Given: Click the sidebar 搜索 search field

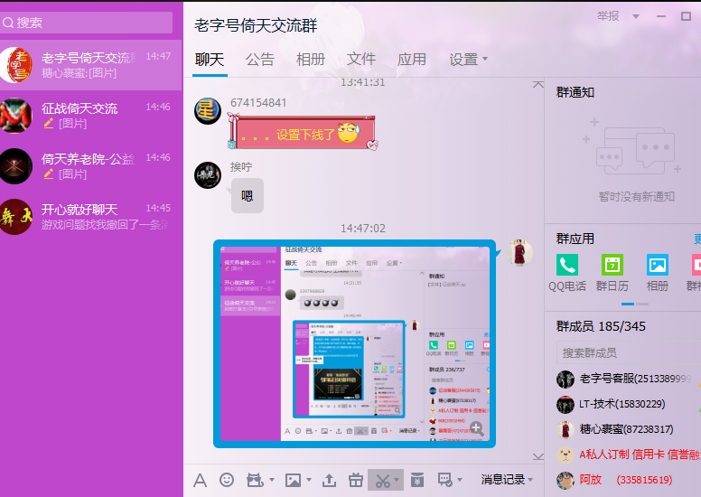Looking at the screenshot, I should point(87,23).
